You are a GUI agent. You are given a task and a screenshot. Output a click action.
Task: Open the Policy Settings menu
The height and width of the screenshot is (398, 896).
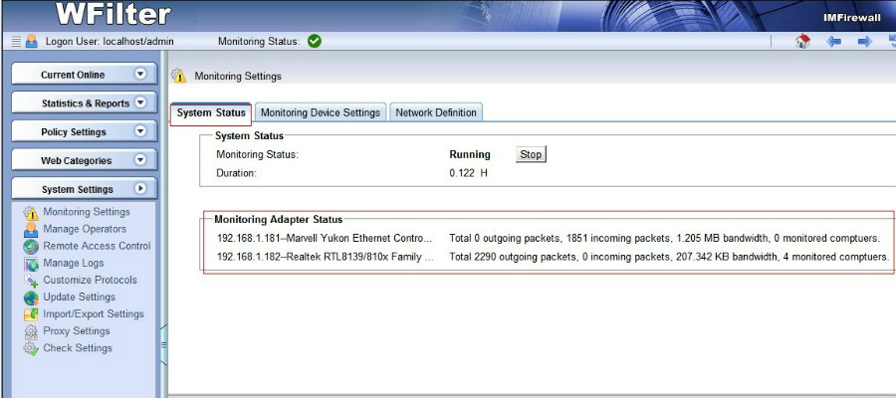click(x=84, y=132)
